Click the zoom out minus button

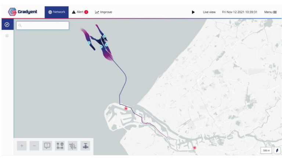[x=34, y=146]
